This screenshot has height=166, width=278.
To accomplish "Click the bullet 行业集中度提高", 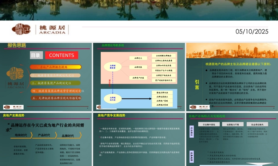I will (x=217, y=152).
